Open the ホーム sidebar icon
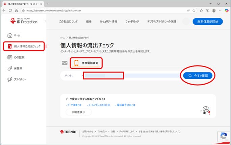The image size is (231, 145). point(10,35)
